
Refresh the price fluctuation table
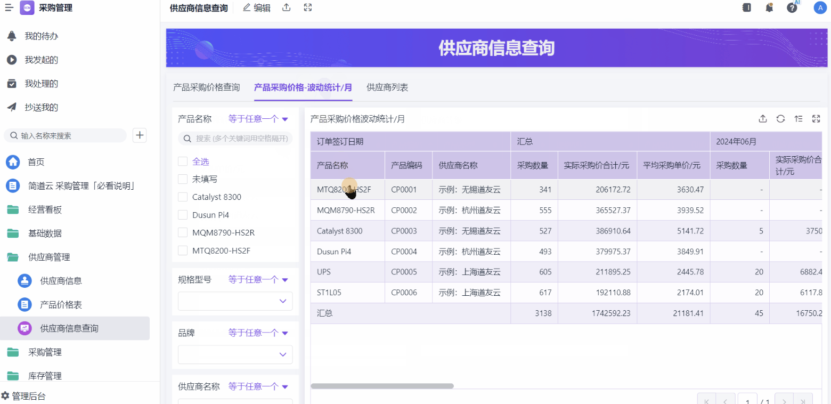(780, 119)
